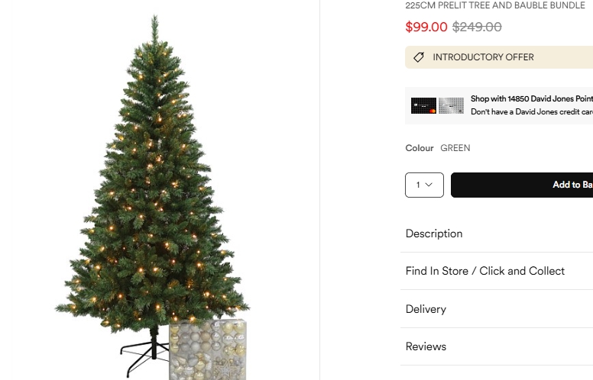Click the introductory offer price tag icon

pos(419,57)
